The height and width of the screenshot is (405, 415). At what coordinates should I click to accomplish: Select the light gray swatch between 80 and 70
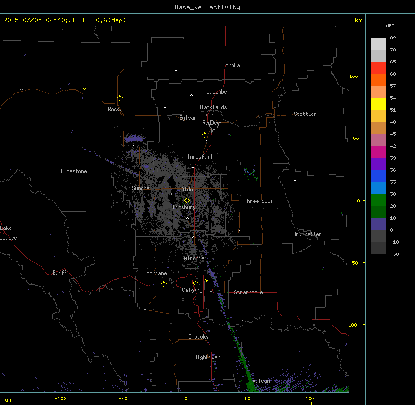(x=378, y=44)
